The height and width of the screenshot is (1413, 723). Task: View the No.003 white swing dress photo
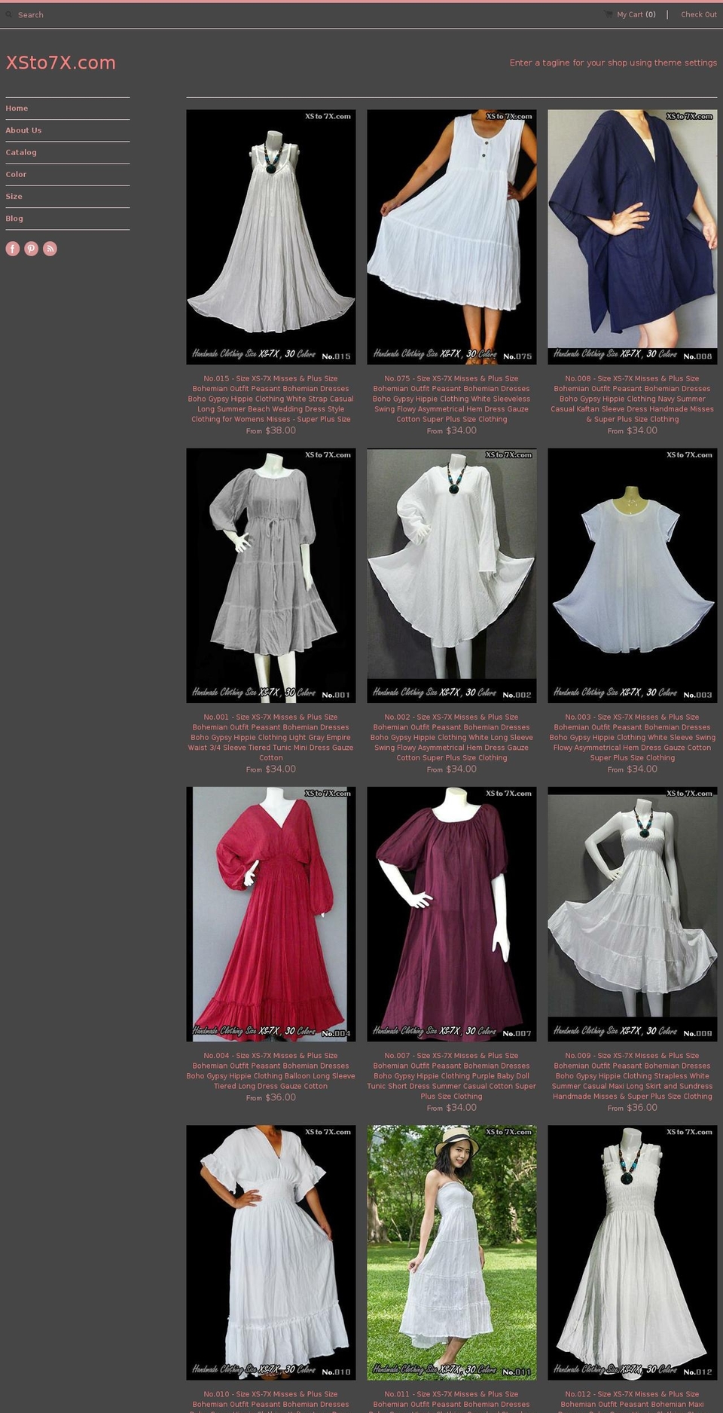(x=633, y=576)
